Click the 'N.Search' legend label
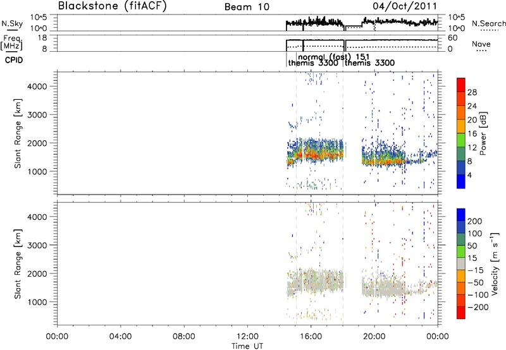 488,23
